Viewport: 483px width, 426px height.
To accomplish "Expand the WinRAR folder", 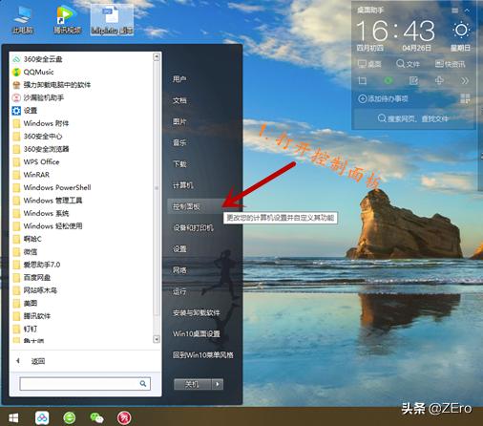I will pyautogui.click(x=31, y=175).
